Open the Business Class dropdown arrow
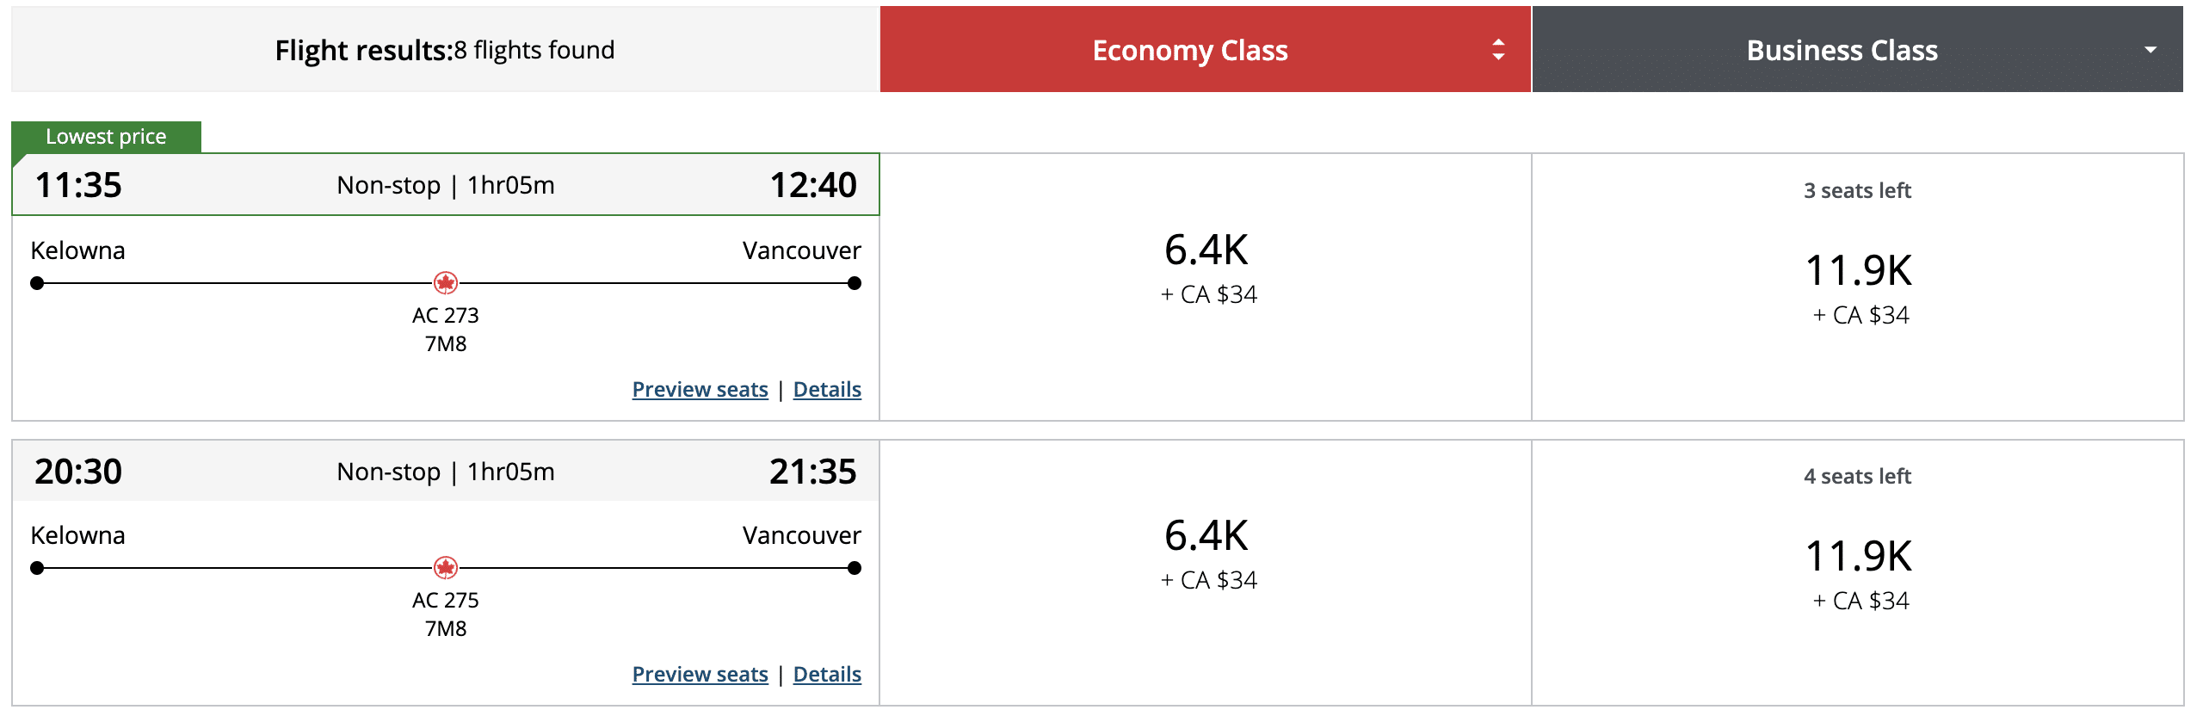Image resolution: width=2203 pixels, height=716 pixels. (x=2151, y=50)
